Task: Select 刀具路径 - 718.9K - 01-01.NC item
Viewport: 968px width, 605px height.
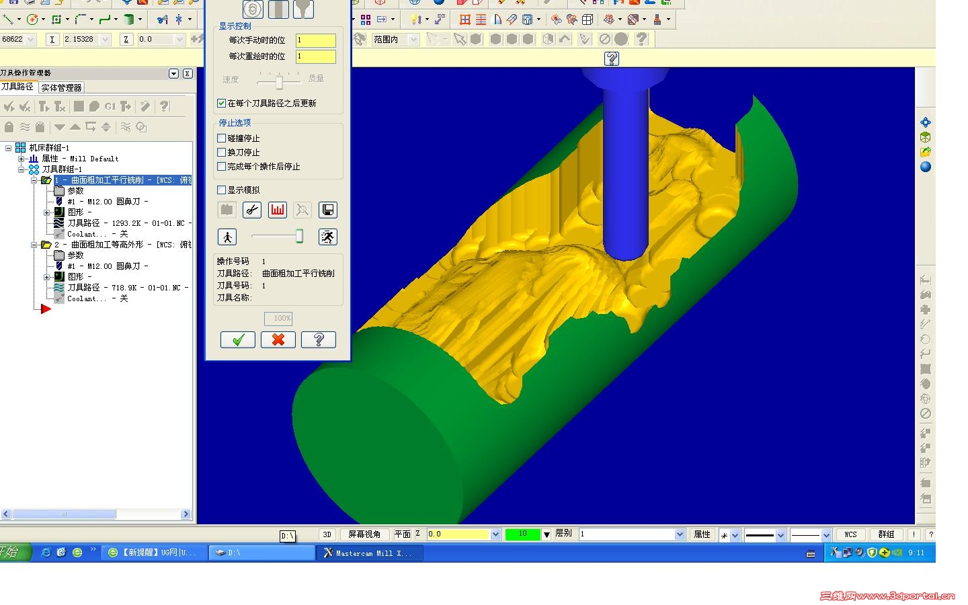Action: click(128, 288)
